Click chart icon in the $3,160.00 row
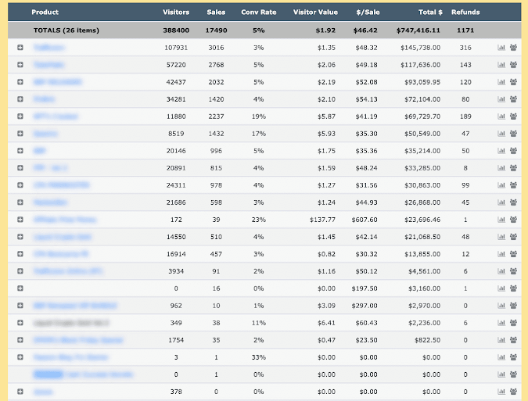The height and width of the screenshot is (401, 528). [x=501, y=288]
